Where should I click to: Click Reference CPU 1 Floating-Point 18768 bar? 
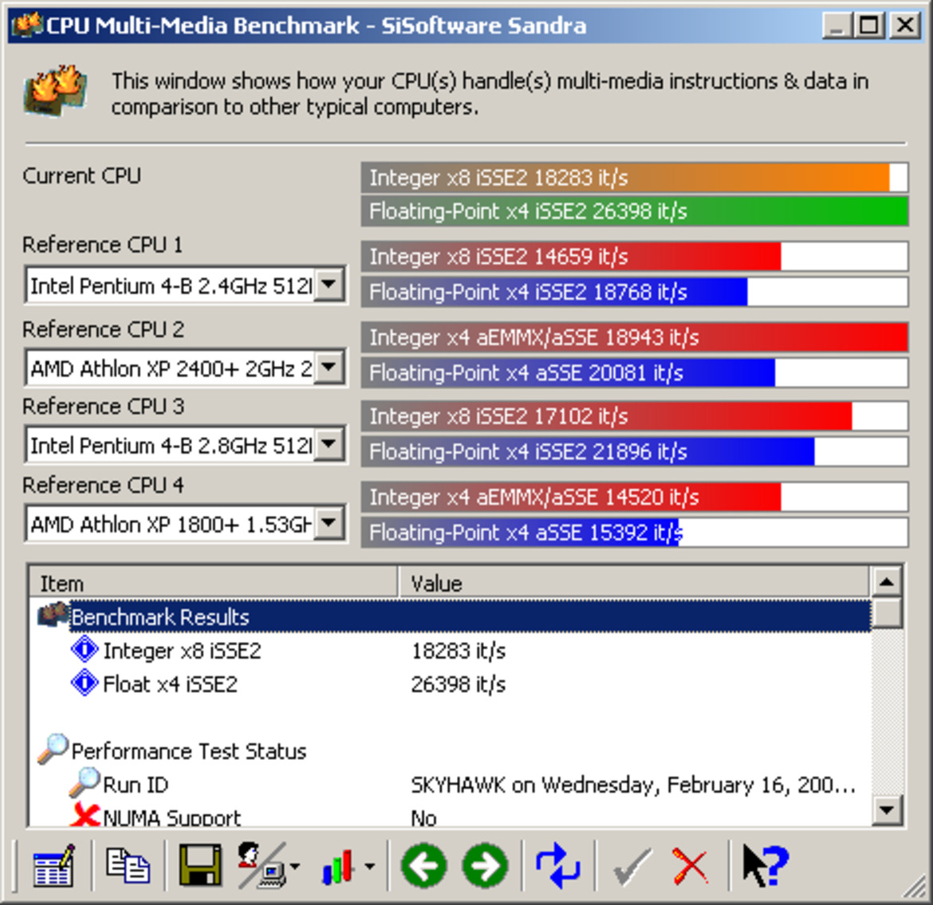pos(634,292)
